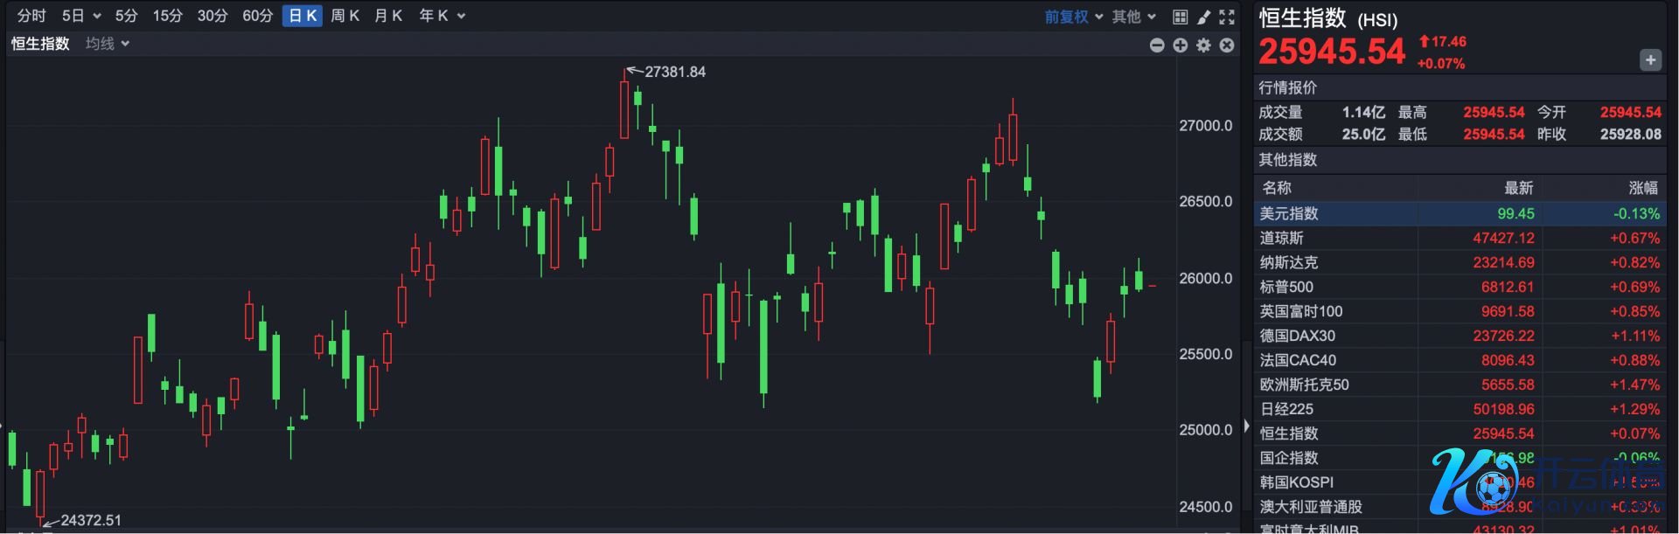This screenshot has height=534, width=1679.
Task: Open the chart layout grid icon
Action: [x=1180, y=17]
